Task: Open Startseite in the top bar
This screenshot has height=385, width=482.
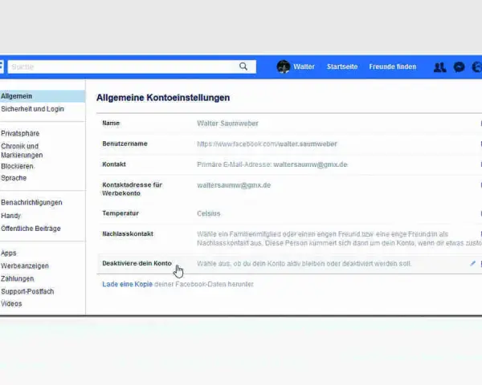Action: [342, 67]
